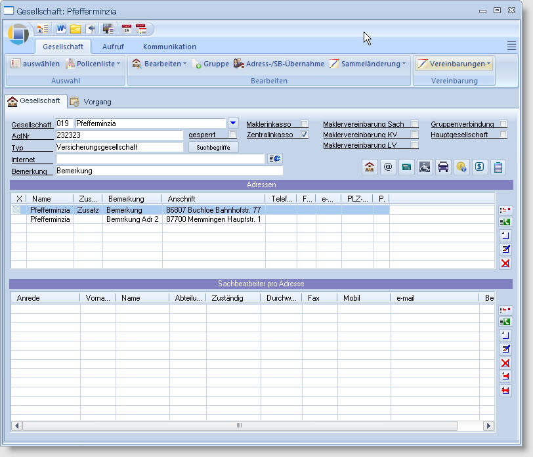
Task: Uncheck the Zentralinkasso checkbox
Action: pos(304,135)
